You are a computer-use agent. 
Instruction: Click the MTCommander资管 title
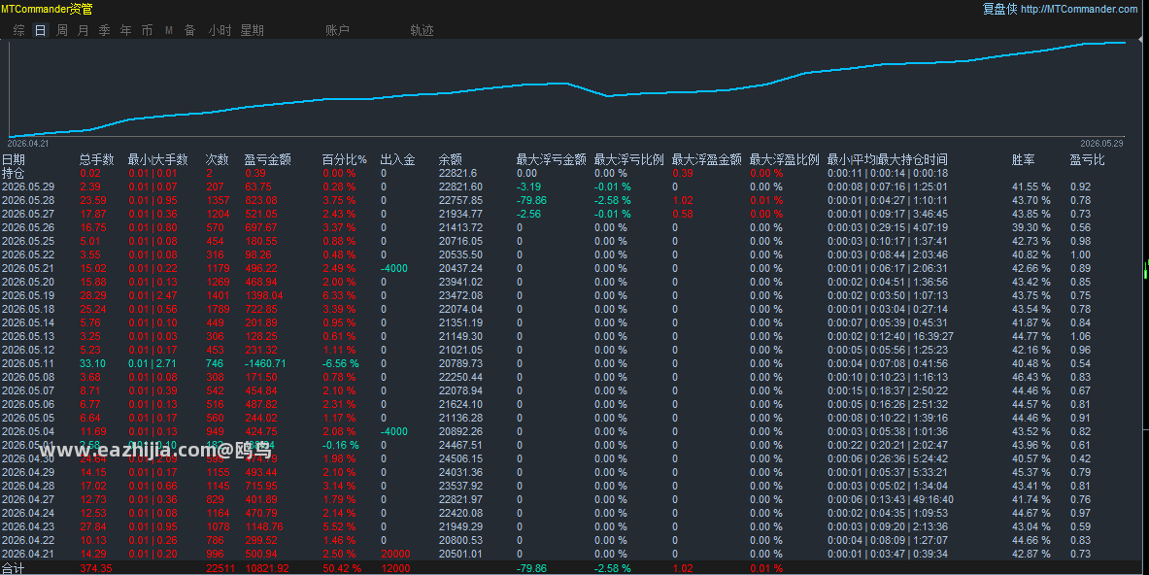pos(47,9)
